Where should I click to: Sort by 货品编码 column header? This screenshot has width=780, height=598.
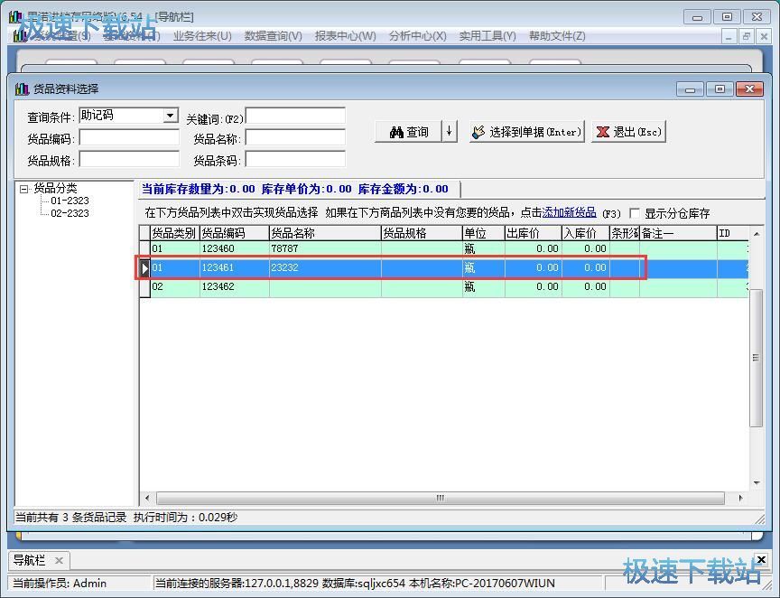(x=235, y=233)
